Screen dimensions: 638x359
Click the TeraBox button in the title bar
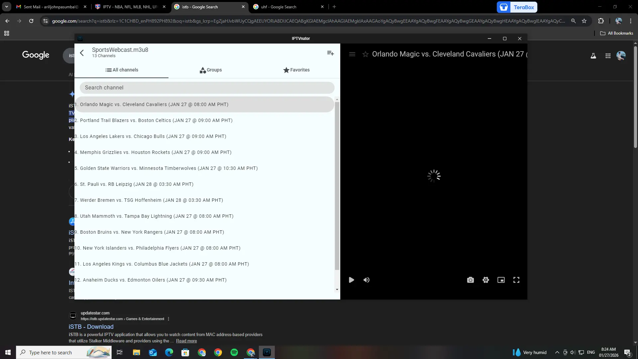coord(517,7)
